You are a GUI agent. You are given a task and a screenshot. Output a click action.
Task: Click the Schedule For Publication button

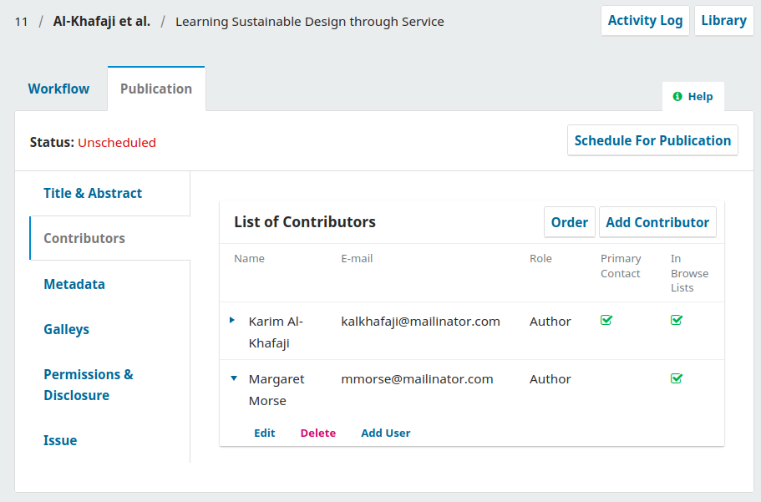coord(652,140)
